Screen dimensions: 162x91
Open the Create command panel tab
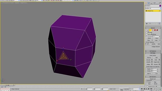coord(146,3)
